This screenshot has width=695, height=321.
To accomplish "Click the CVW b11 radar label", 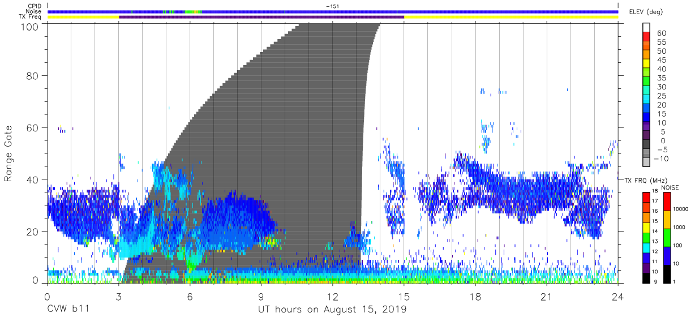I will 68,309.
